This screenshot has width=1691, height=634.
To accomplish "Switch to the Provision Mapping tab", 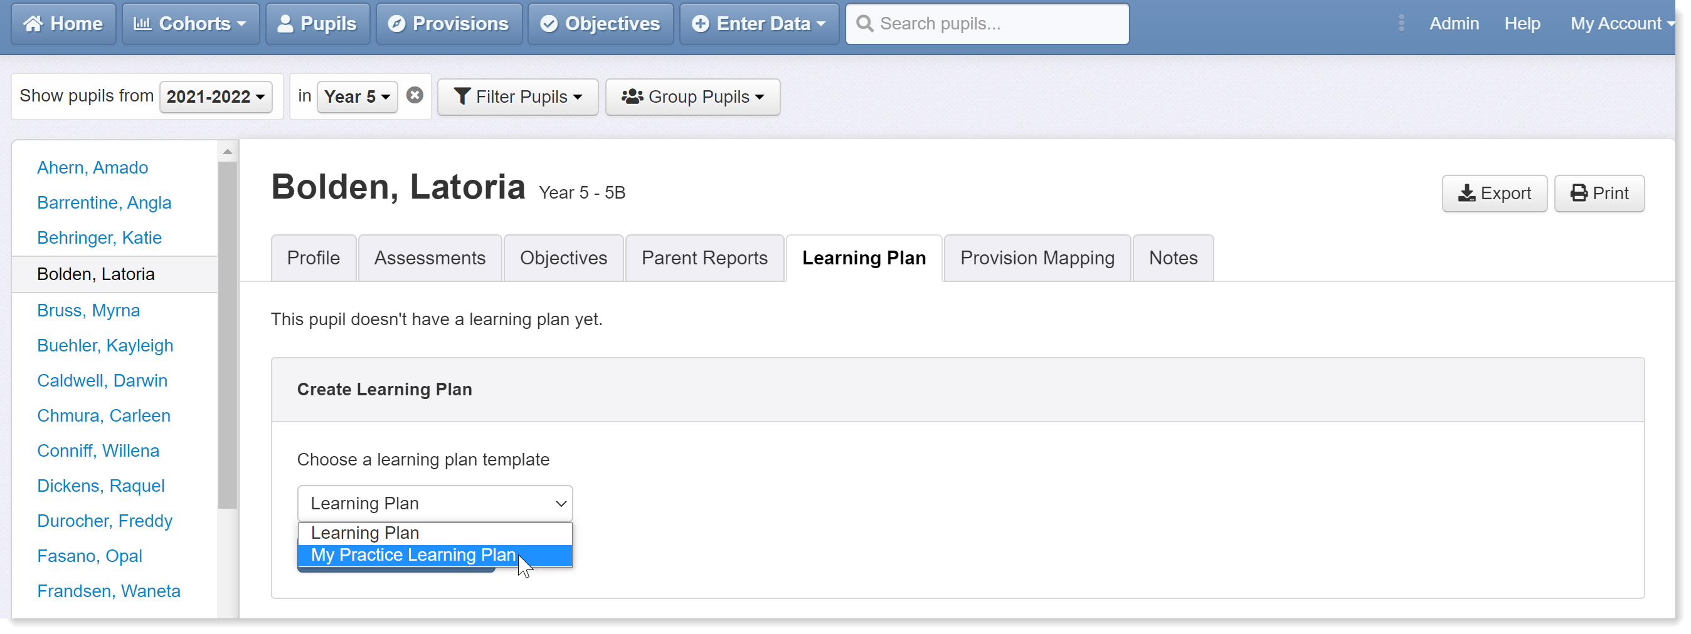I will tap(1037, 257).
